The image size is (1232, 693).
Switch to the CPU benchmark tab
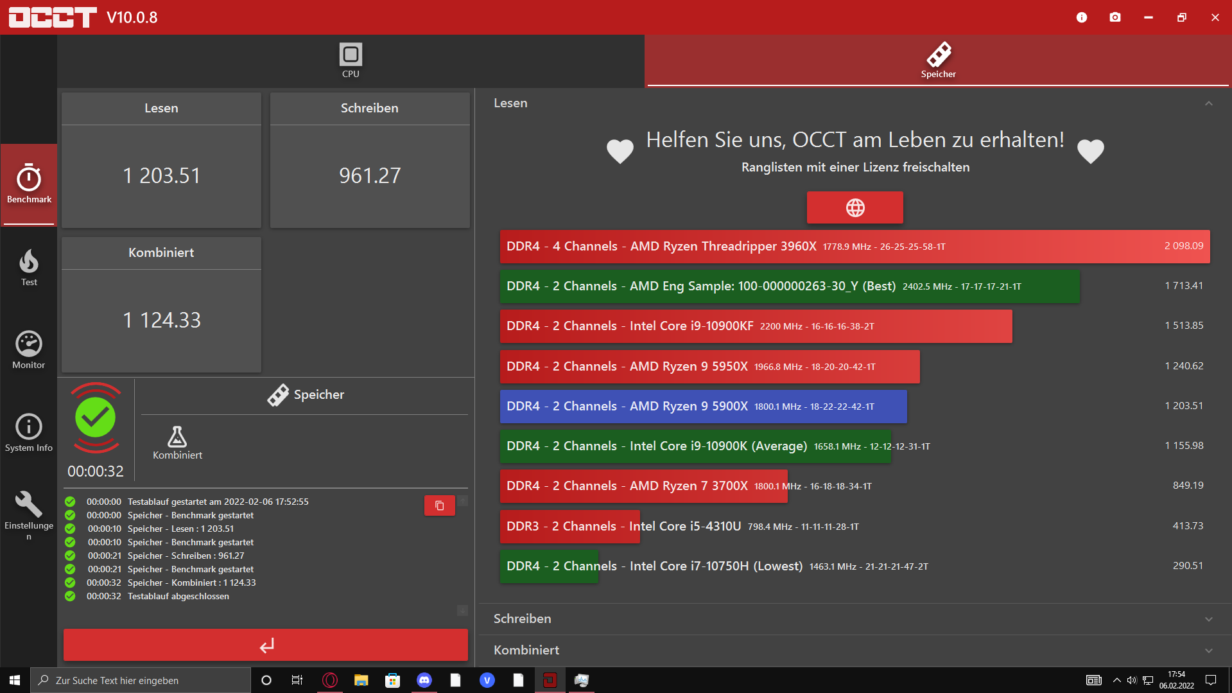351,61
